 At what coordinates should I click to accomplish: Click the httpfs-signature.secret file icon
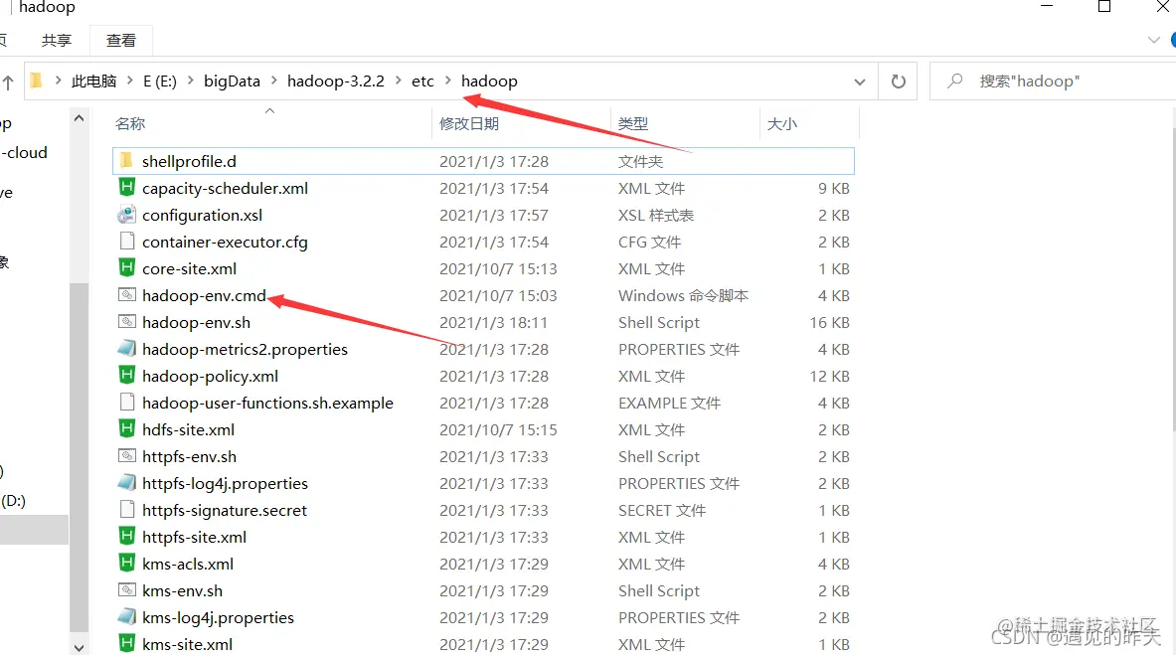tap(127, 510)
